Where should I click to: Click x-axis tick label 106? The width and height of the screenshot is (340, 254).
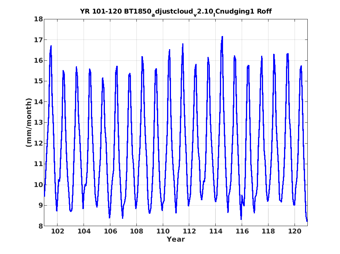coord(110,231)
